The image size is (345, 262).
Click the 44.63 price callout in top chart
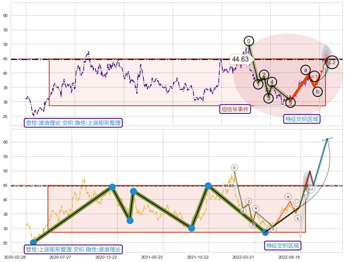coord(240,59)
